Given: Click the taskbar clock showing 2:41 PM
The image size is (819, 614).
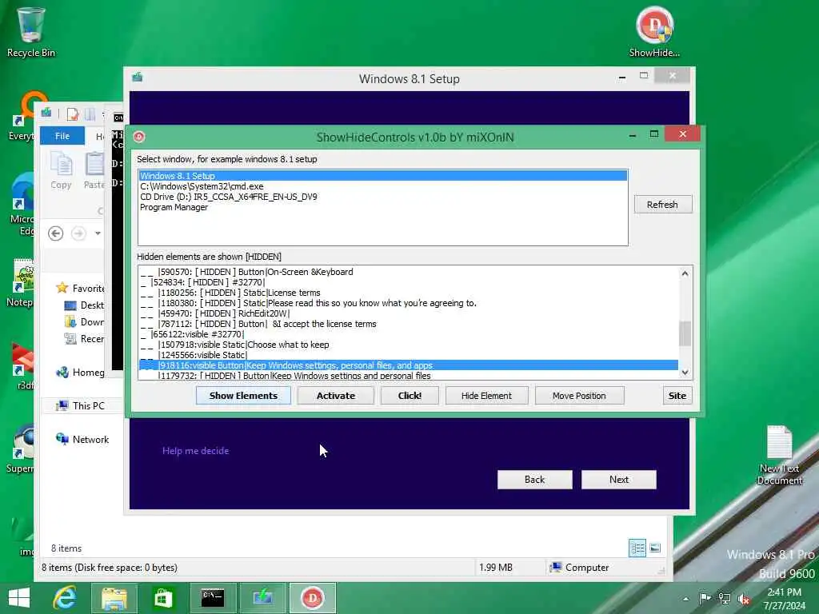Looking at the screenshot, I should 784,598.
